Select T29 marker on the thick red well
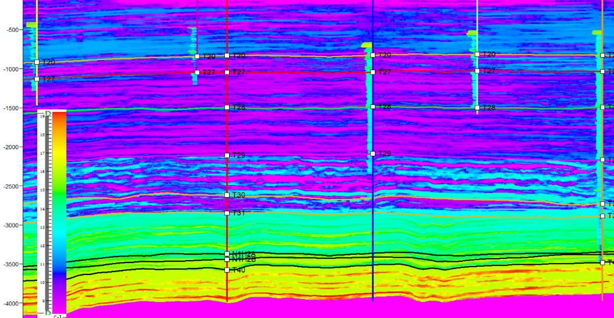The height and width of the screenshot is (318, 614). (x=227, y=155)
